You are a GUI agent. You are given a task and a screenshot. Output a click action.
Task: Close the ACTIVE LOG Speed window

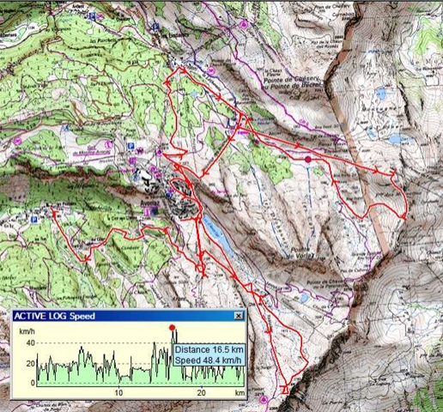pyautogui.click(x=238, y=316)
